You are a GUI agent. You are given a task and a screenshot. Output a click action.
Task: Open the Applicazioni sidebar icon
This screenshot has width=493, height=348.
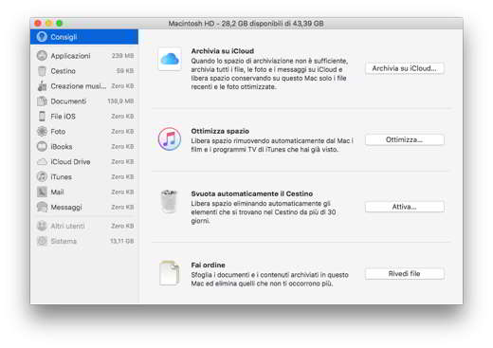42,56
